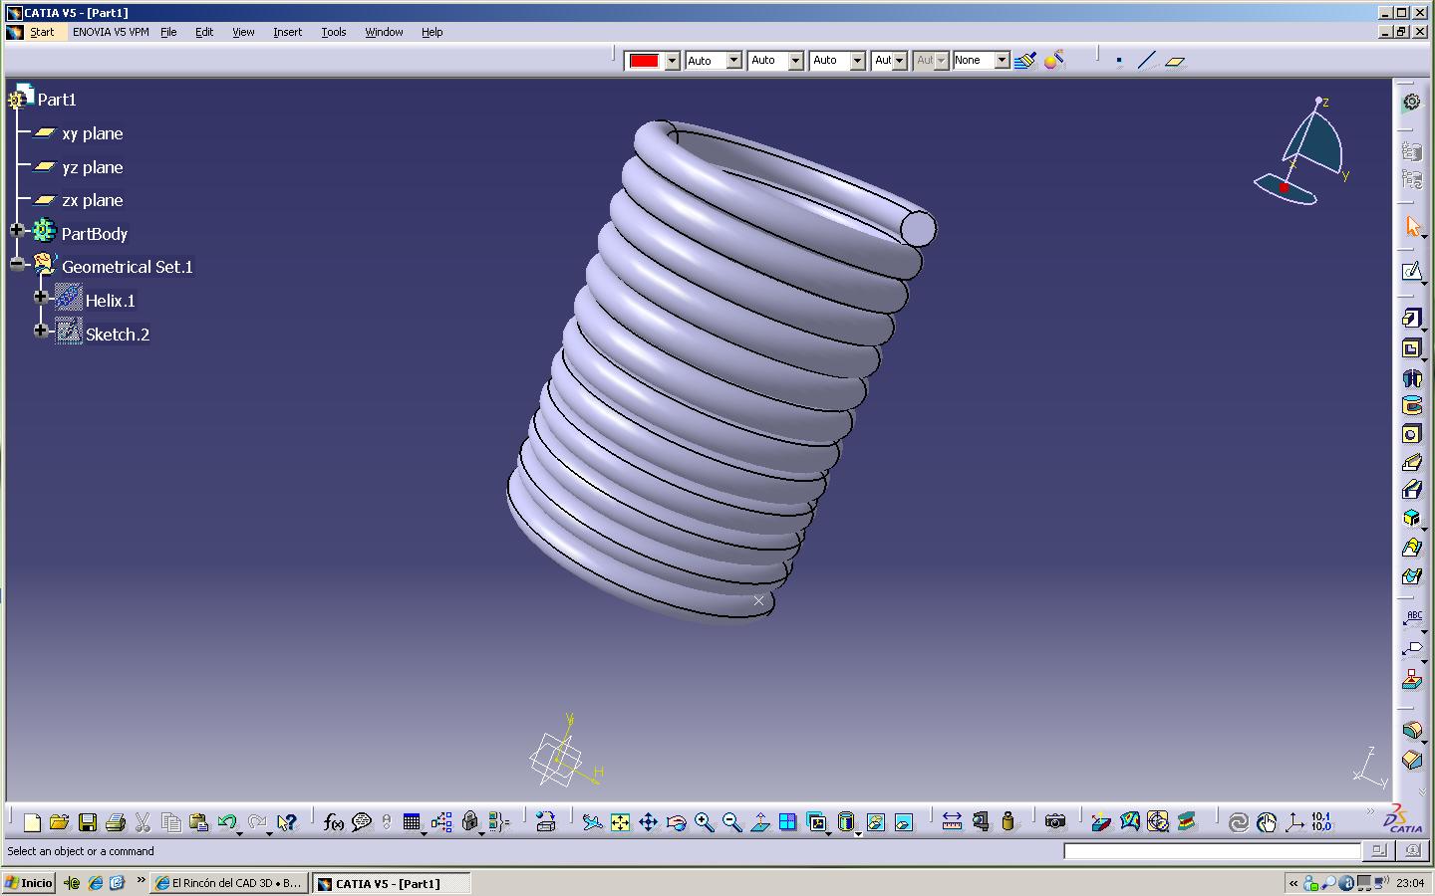
Task: Open the third Auto dropdown
Action: click(858, 61)
